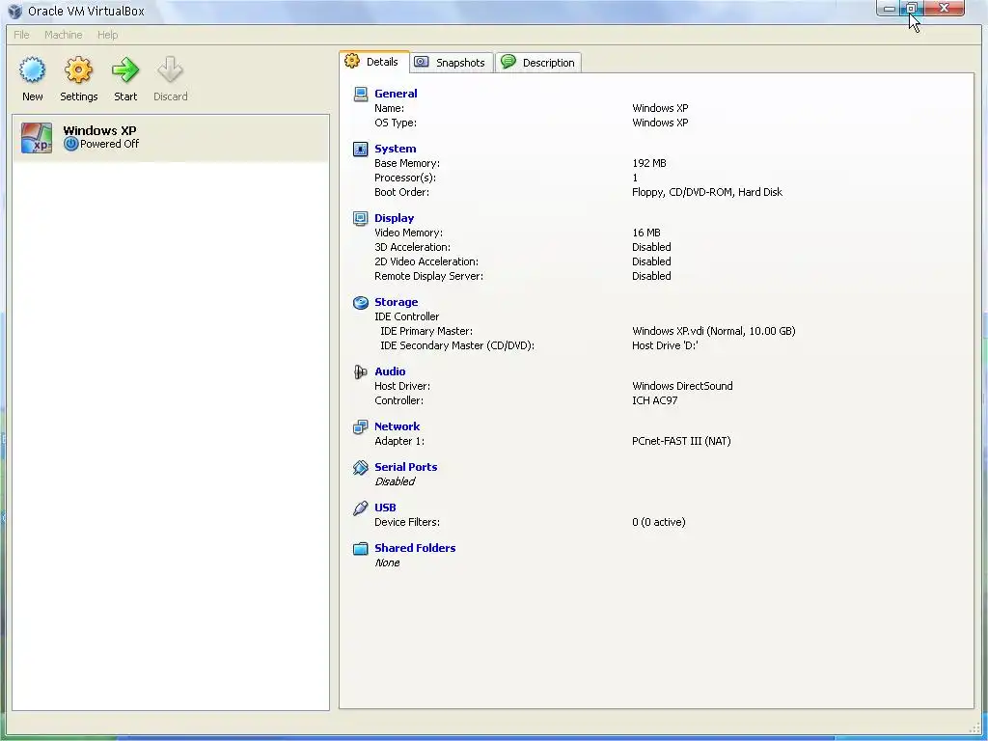
Task: Click the Audio section speaker icon
Action: tap(361, 371)
